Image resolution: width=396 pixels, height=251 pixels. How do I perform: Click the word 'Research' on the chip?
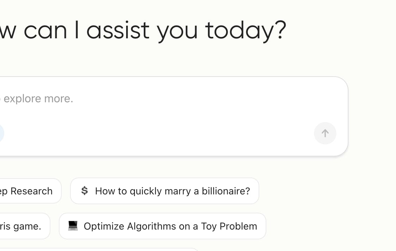pos(31,191)
